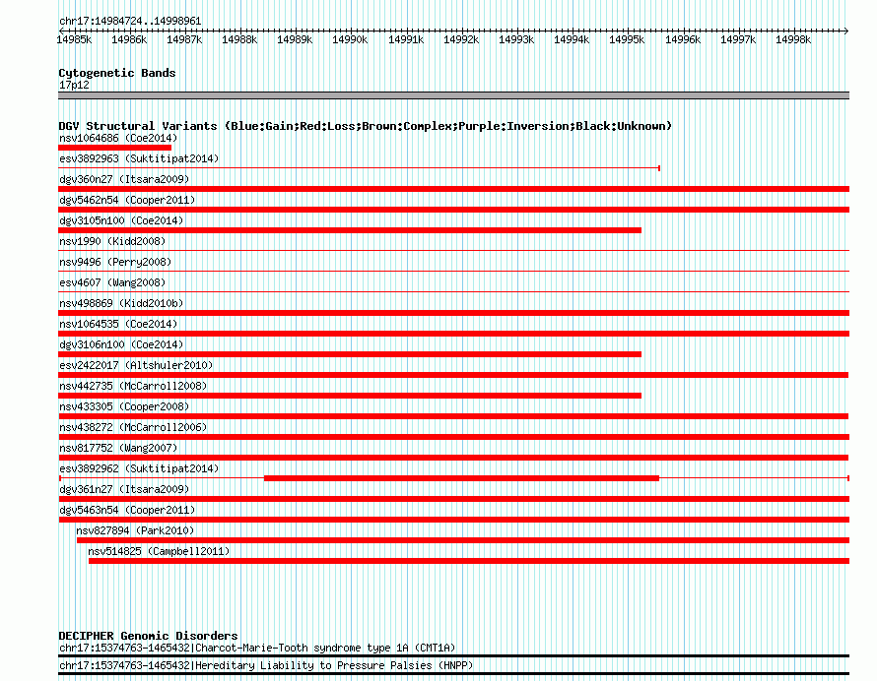Click the DGV Structural Variants track title
The height and width of the screenshot is (681, 877).
tap(366, 126)
